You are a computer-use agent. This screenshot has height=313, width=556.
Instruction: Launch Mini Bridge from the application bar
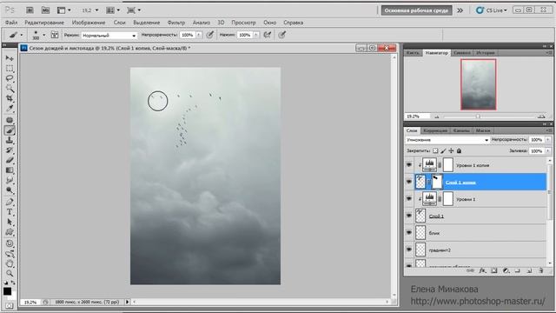(x=45, y=10)
